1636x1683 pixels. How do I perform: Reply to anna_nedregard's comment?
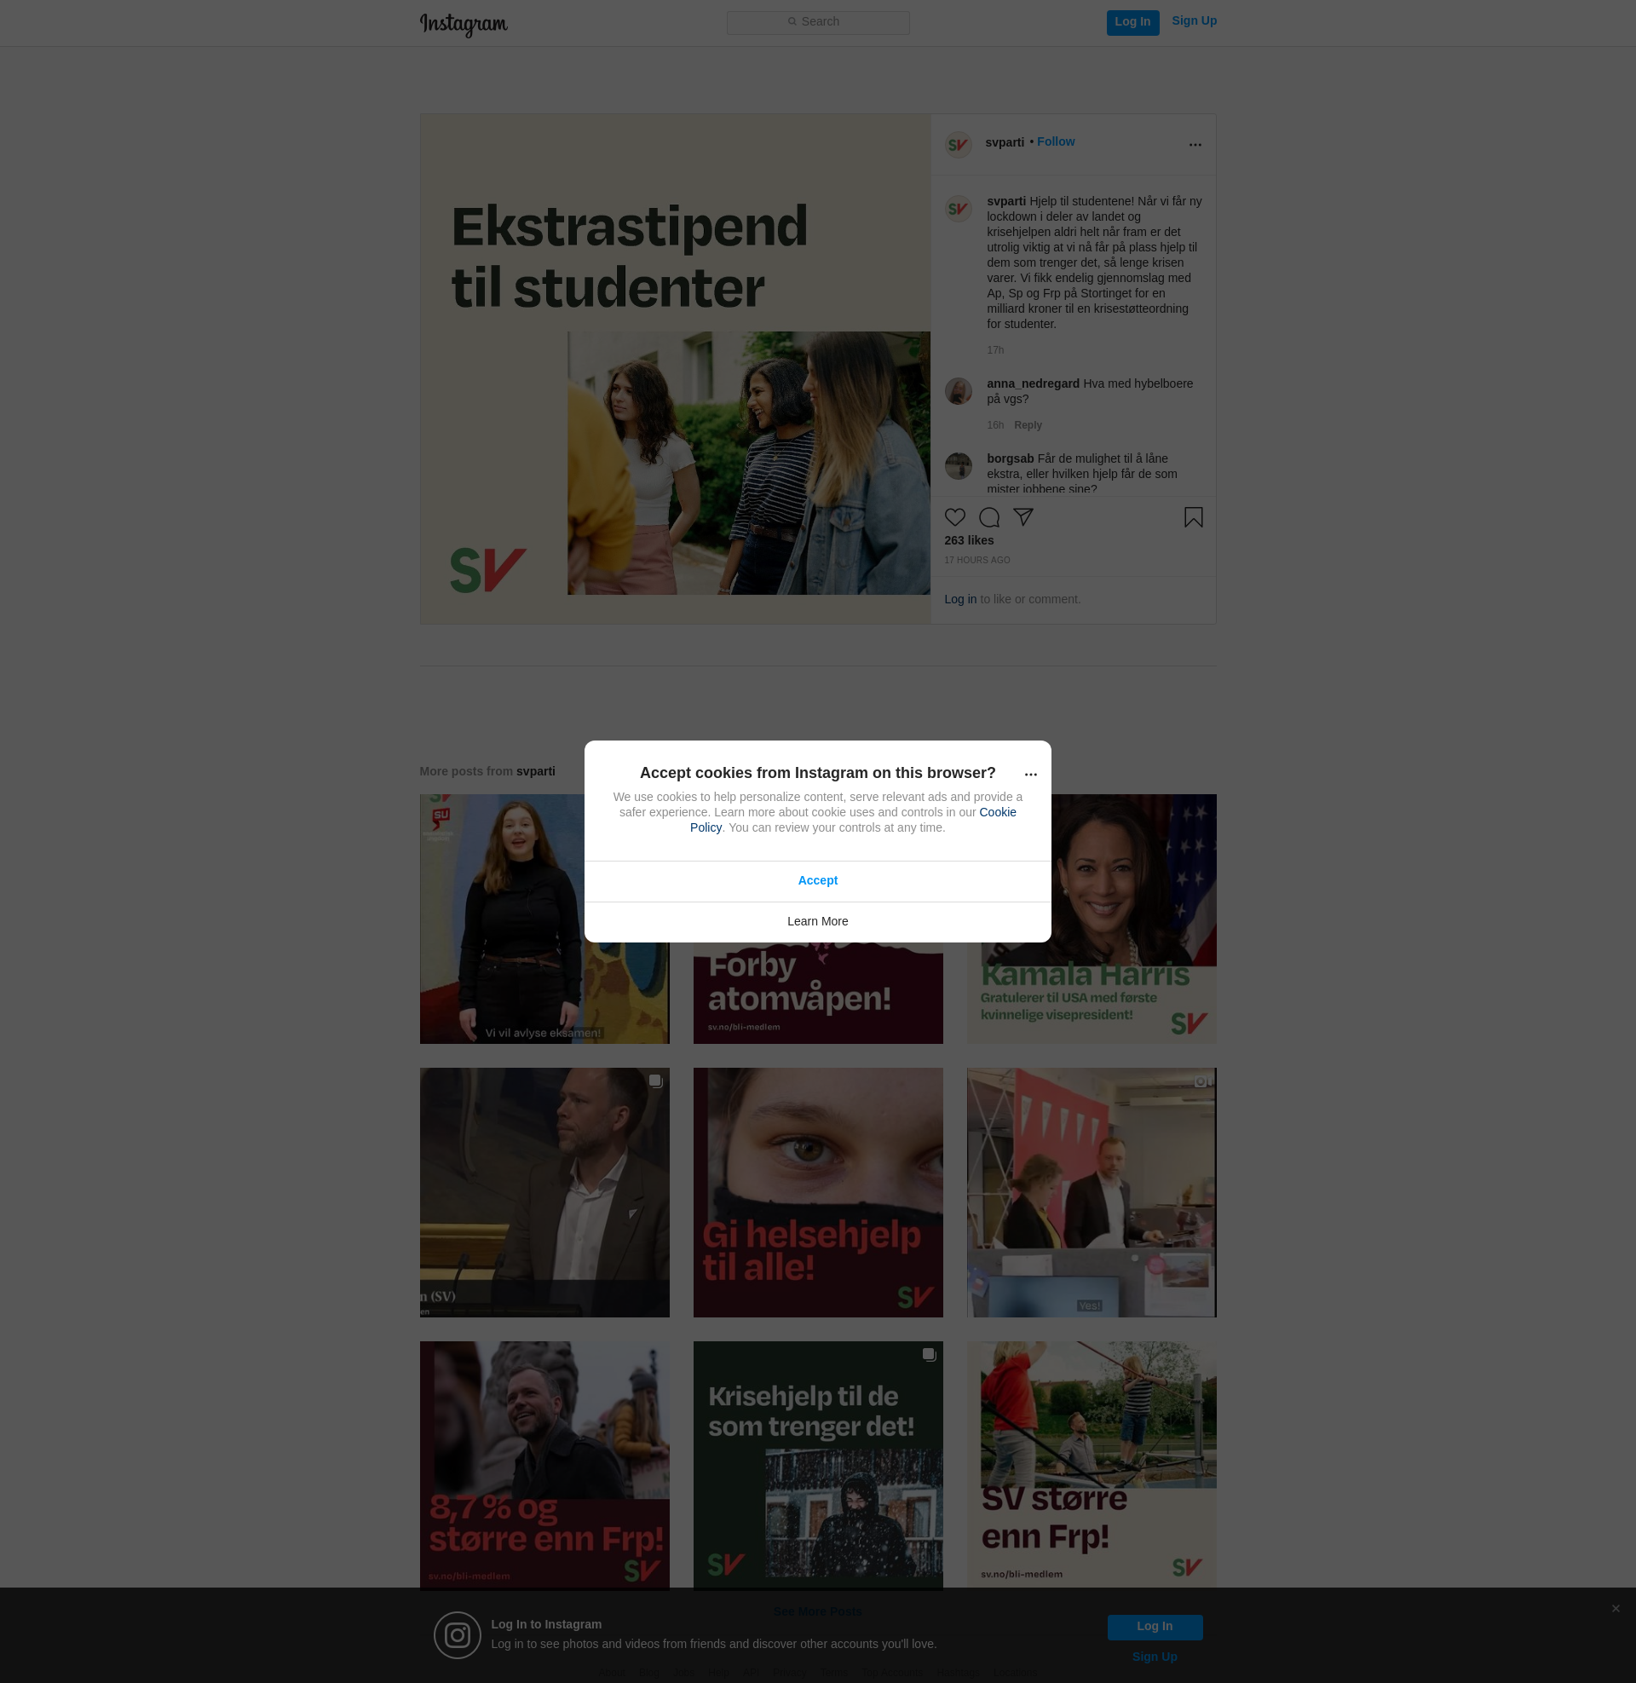[1028, 425]
